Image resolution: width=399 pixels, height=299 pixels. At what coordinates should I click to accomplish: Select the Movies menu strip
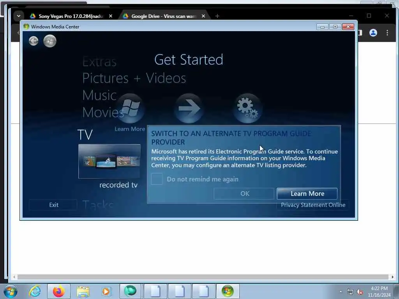pos(103,113)
